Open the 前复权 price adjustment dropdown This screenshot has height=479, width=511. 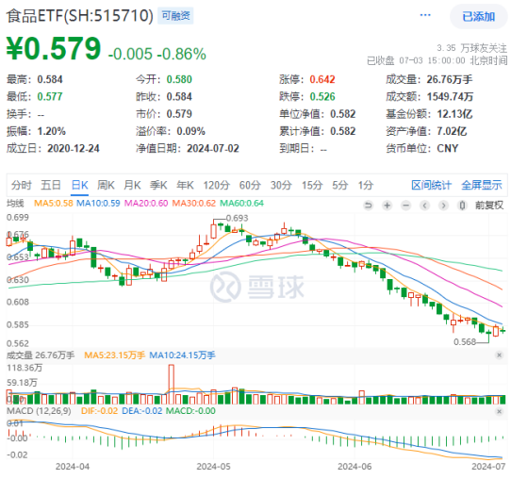click(489, 205)
